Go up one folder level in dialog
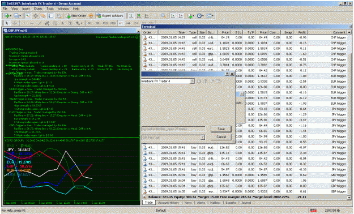 (205, 82)
